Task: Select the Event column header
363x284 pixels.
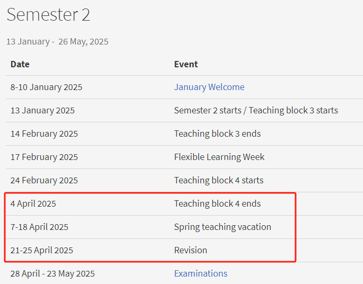Action: (x=186, y=64)
